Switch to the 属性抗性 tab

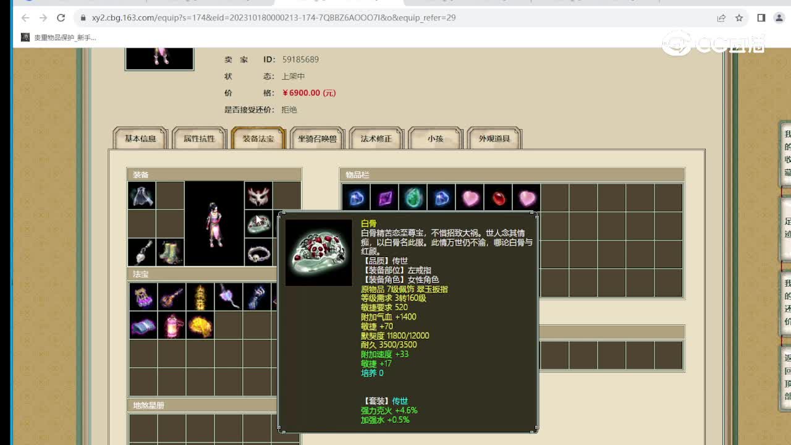point(199,138)
